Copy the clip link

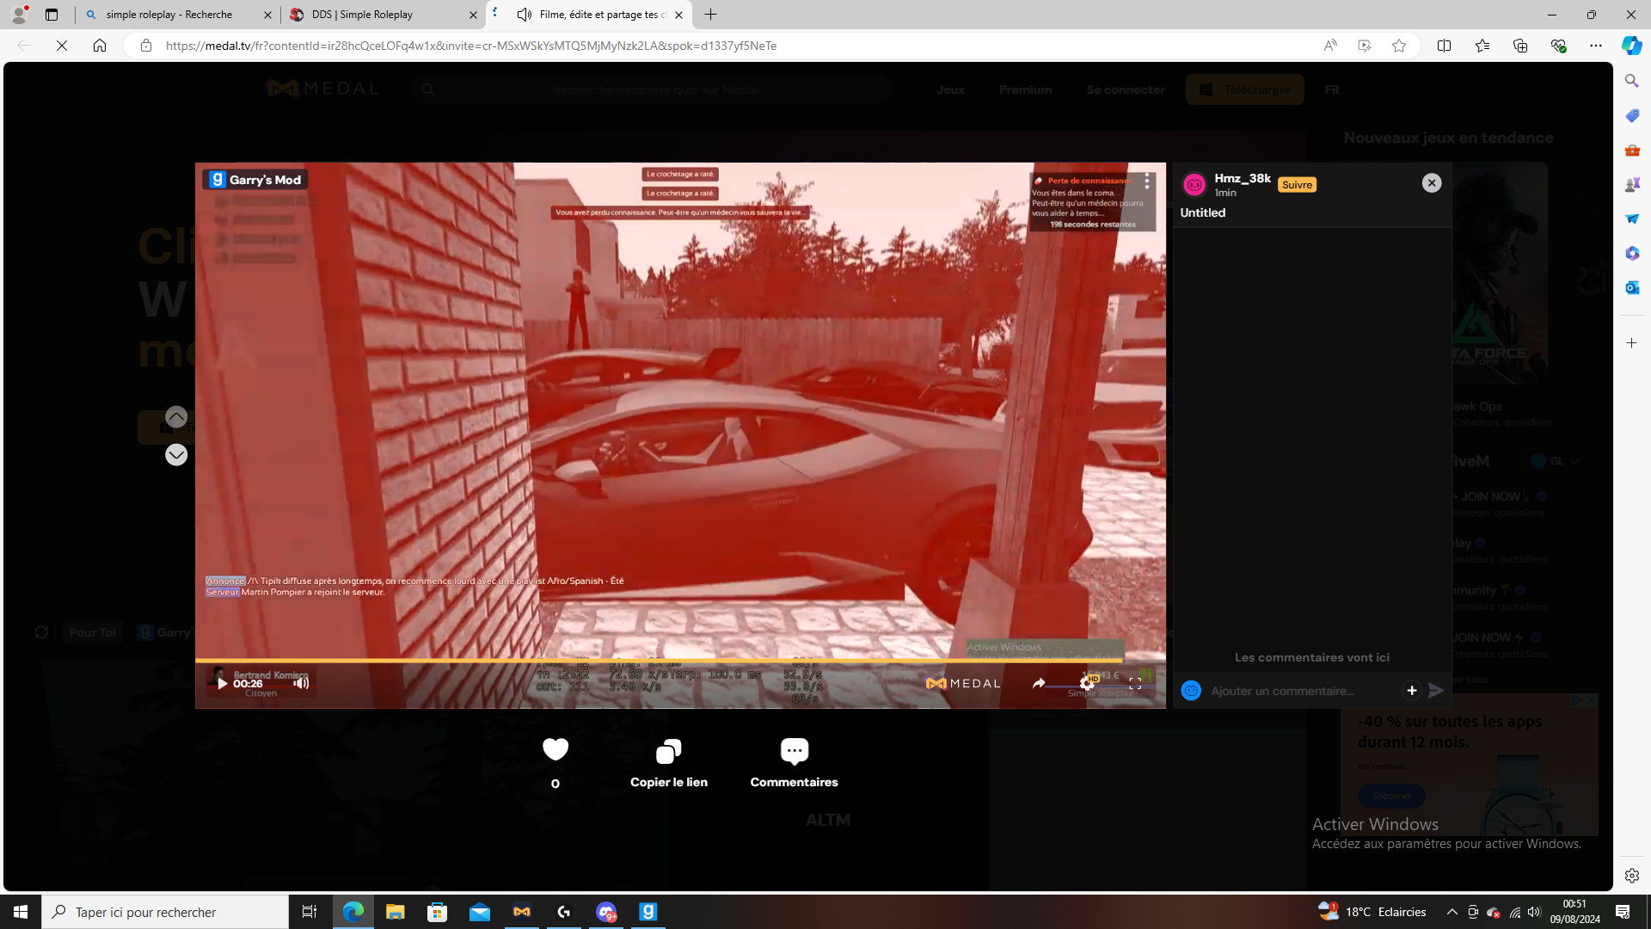(x=668, y=753)
